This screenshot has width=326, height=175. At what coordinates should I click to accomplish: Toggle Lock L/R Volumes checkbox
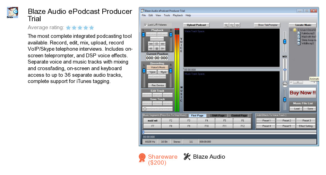[146, 25]
